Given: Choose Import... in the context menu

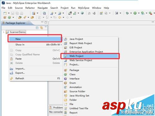Looking at the screenshot, I should (36, 69).
